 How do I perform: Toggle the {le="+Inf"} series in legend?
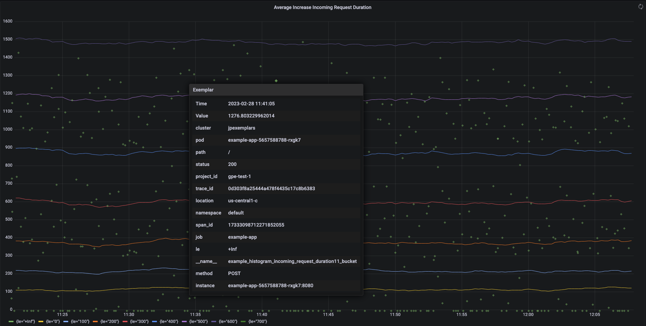click(x=25, y=321)
